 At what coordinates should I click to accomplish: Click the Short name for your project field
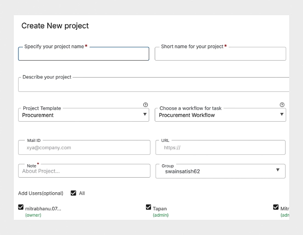coord(220,54)
